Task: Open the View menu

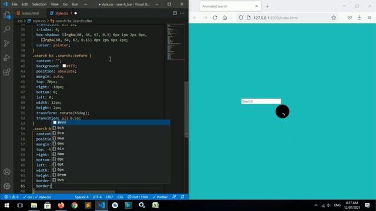Action: coord(55,4)
